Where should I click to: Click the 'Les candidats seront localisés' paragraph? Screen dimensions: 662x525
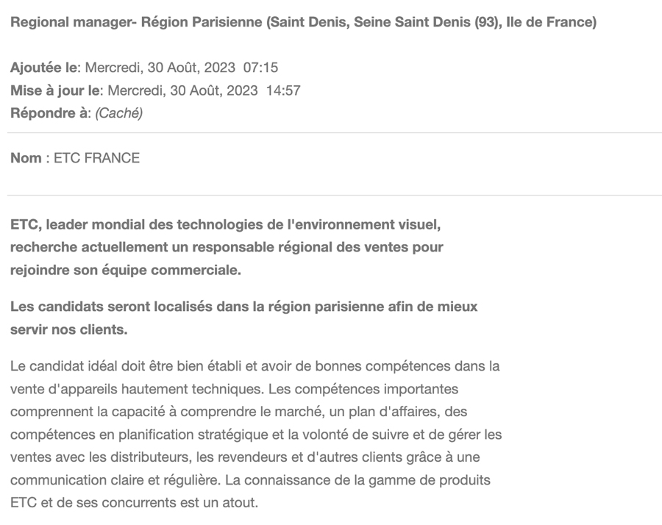[x=243, y=318]
